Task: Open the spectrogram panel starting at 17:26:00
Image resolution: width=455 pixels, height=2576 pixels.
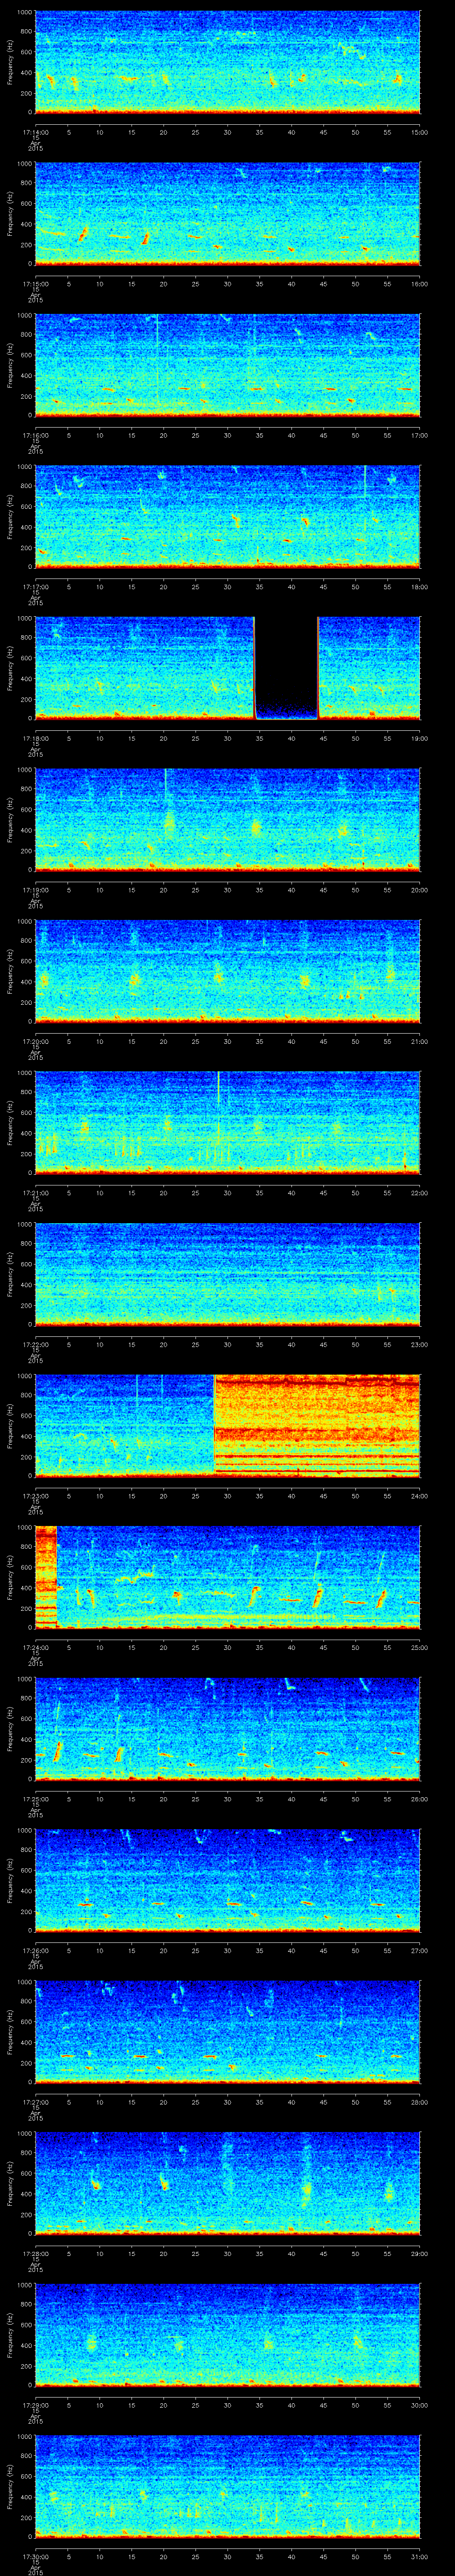Action: click(x=227, y=1880)
